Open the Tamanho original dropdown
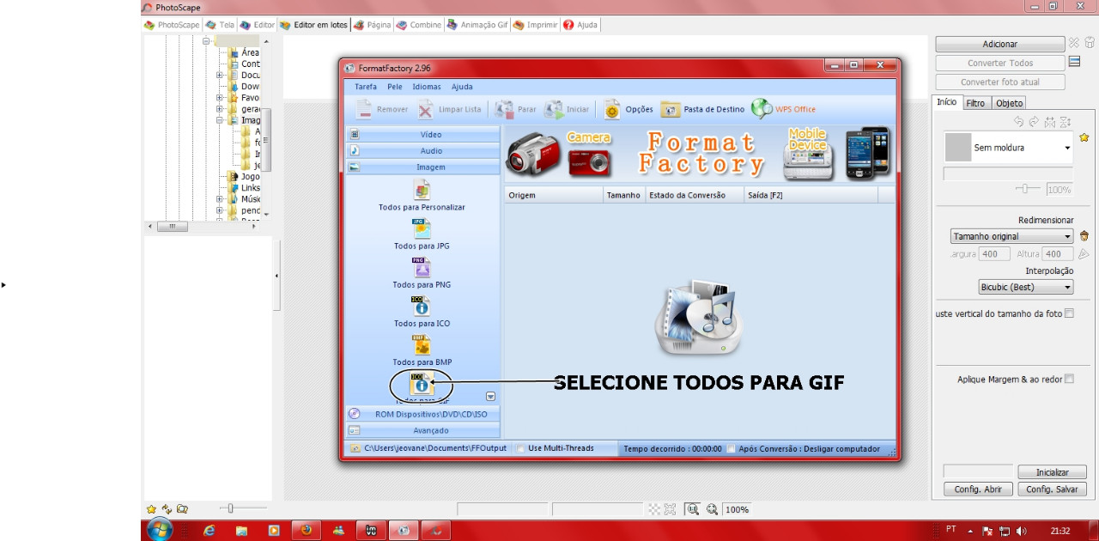This screenshot has width=1099, height=541. 1011,236
